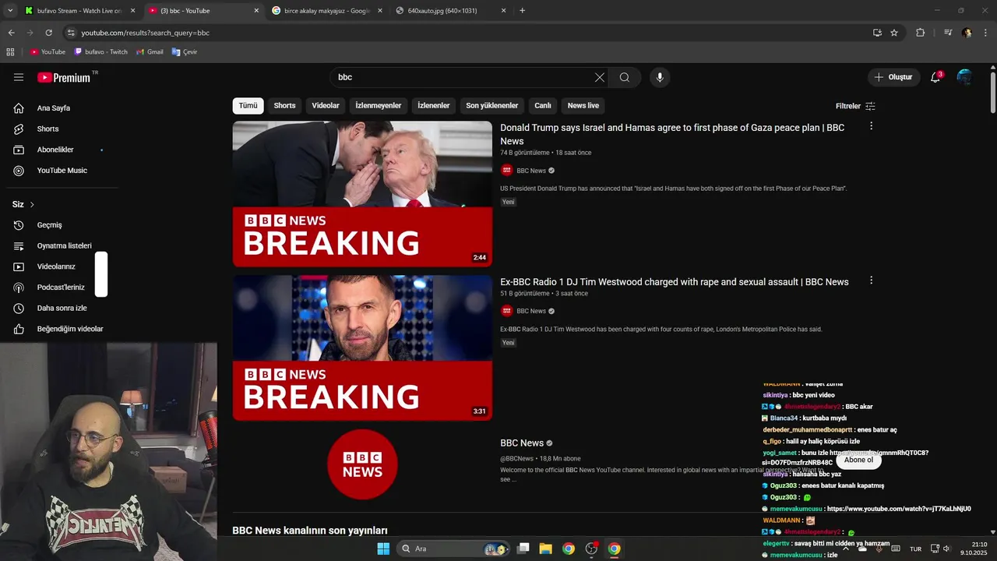Click the Abone ol subscribe button

(858, 460)
